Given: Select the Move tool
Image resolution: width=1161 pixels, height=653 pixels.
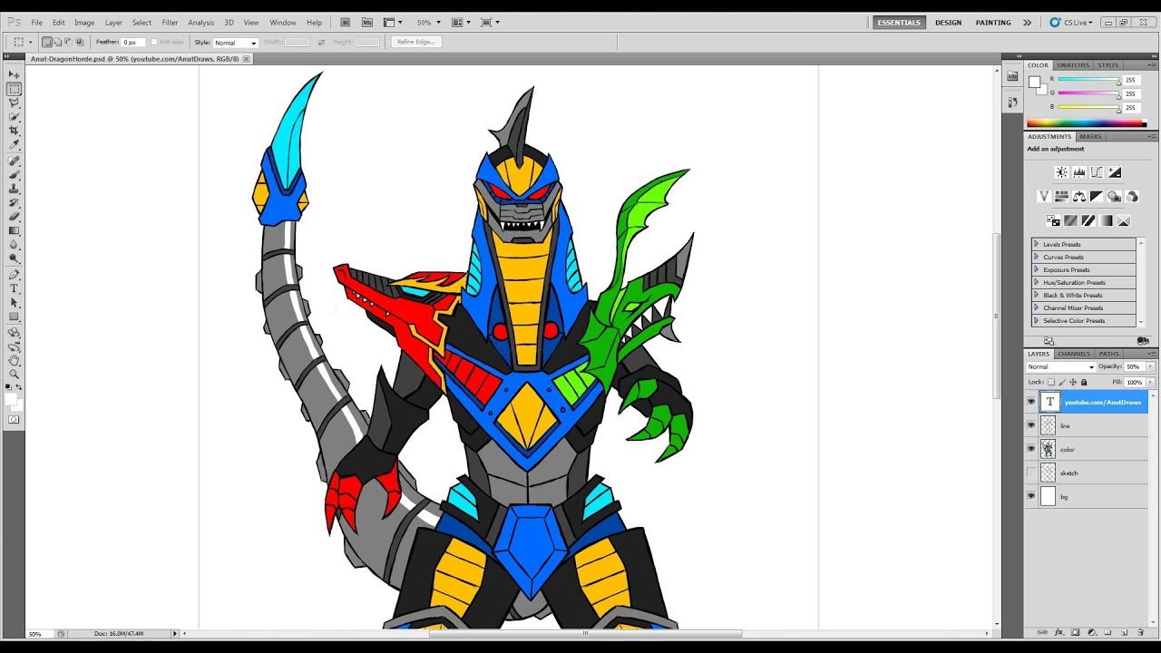Looking at the screenshot, I should pos(14,74).
